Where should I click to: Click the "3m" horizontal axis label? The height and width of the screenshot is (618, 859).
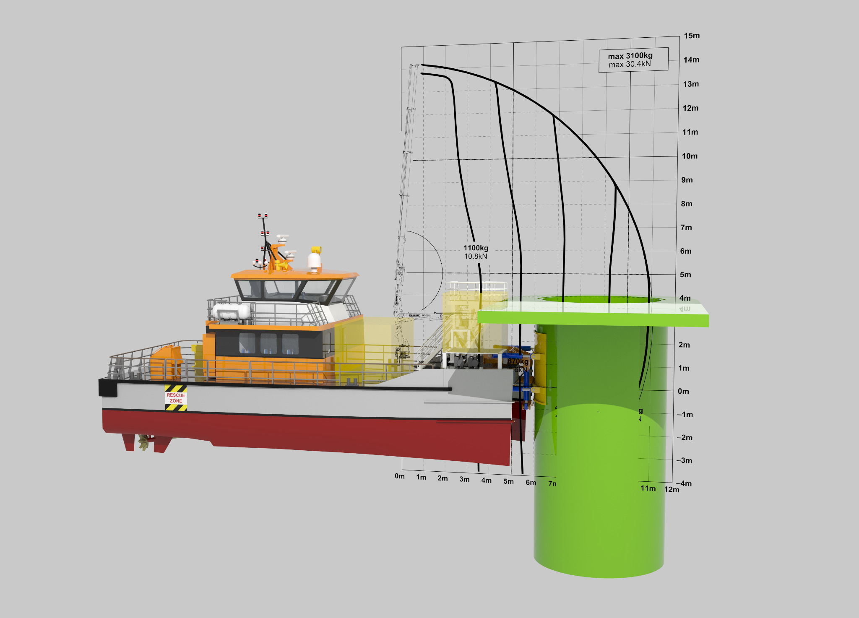(x=464, y=479)
